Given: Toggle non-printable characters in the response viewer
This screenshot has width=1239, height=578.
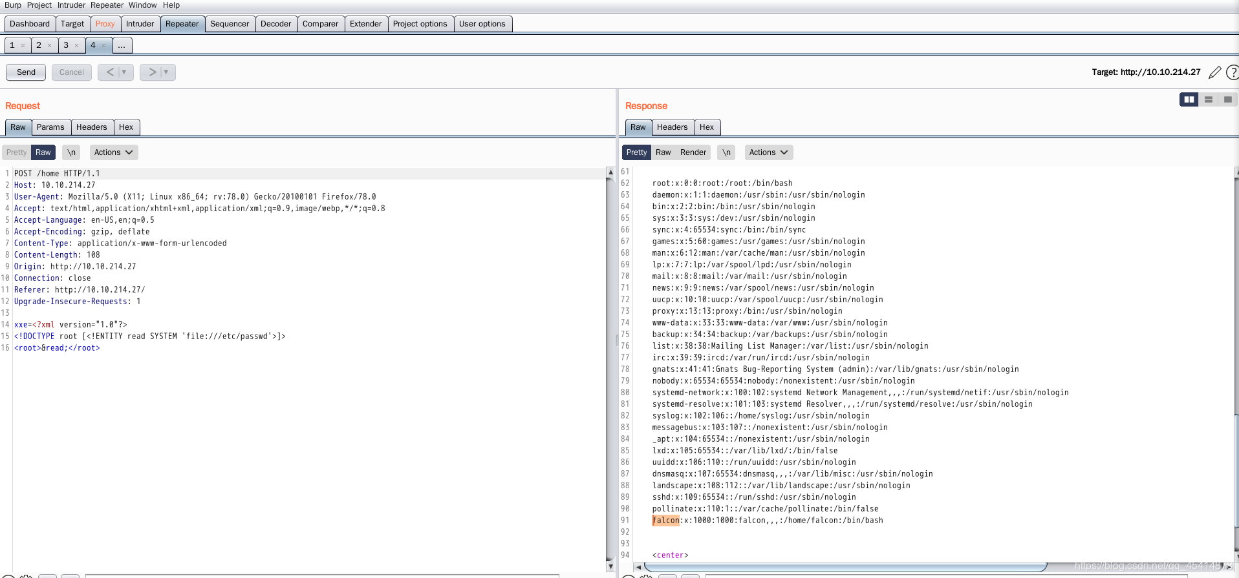Looking at the screenshot, I should 726,152.
